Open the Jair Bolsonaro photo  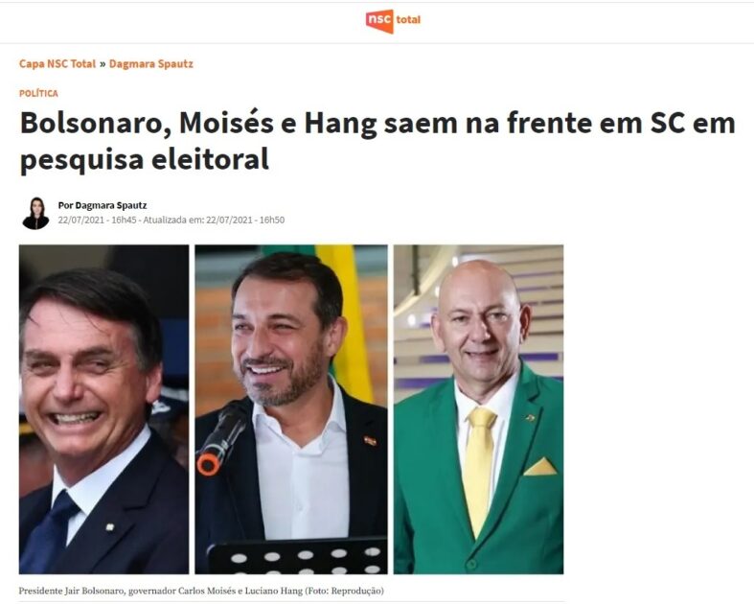[103, 409]
